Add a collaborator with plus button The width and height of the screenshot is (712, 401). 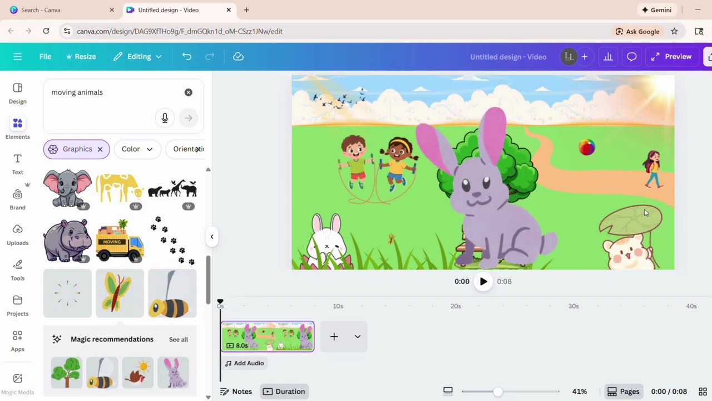(x=585, y=56)
